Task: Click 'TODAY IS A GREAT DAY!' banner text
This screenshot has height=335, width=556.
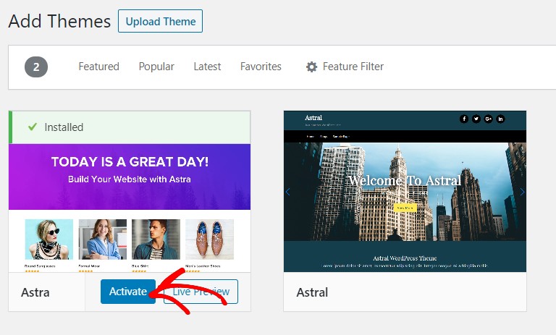Action: (130, 162)
